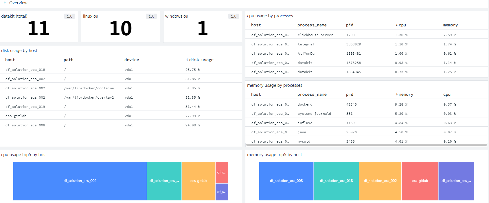Select the blue df_solution_ecs_002 block in cpu treemap

[80, 181]
